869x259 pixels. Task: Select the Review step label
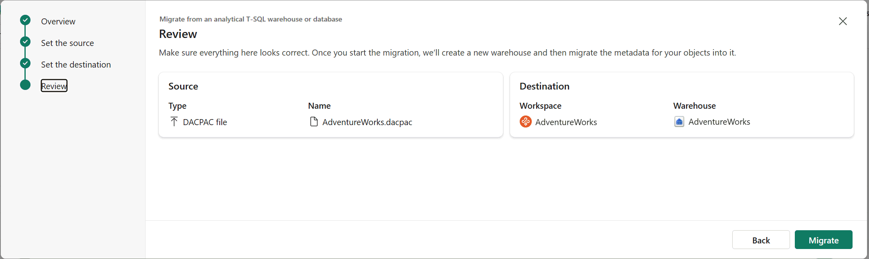(54, 86)
